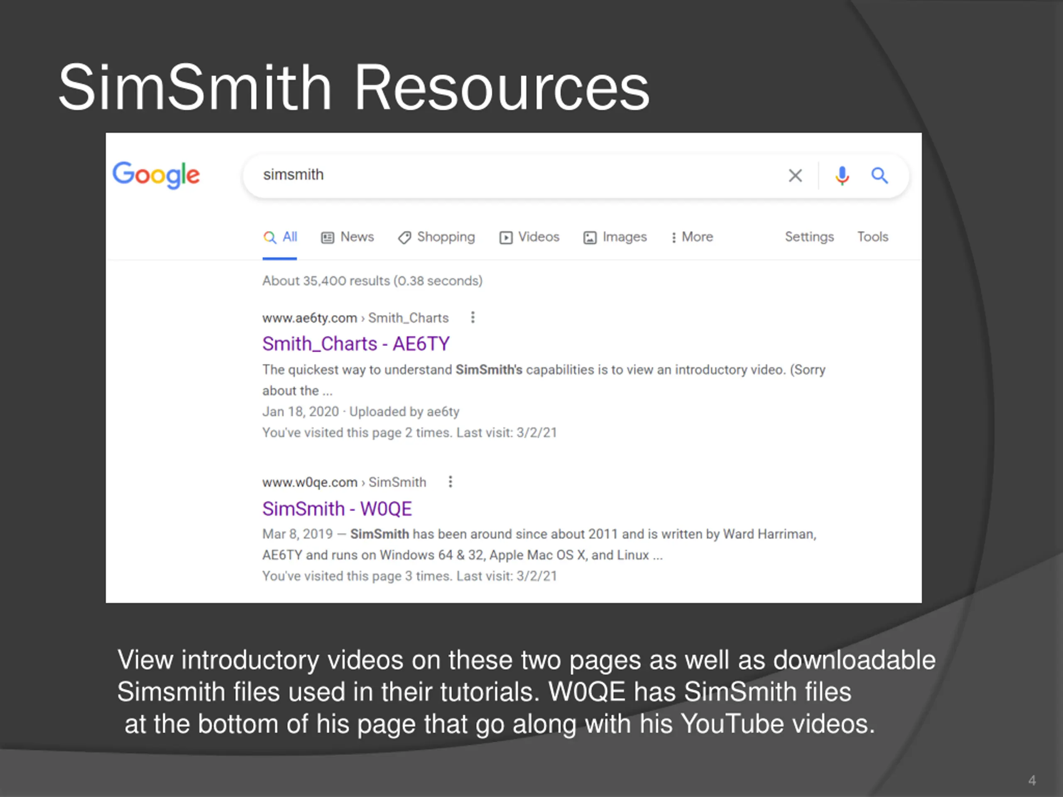This screenshot has height=797, width=1063.
Task: Switch to the News tab
Action: (347, 237)
